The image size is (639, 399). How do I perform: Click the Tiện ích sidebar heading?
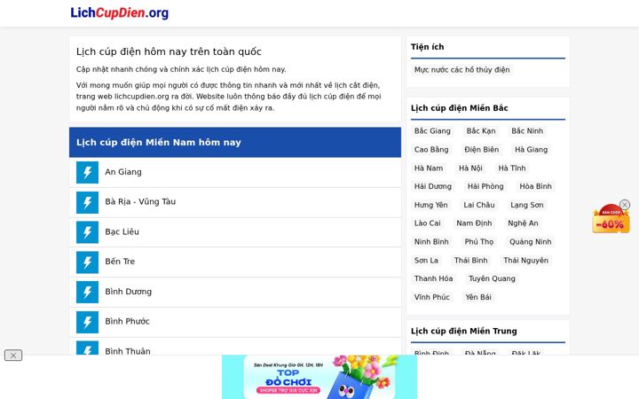[x=427, y=47]
